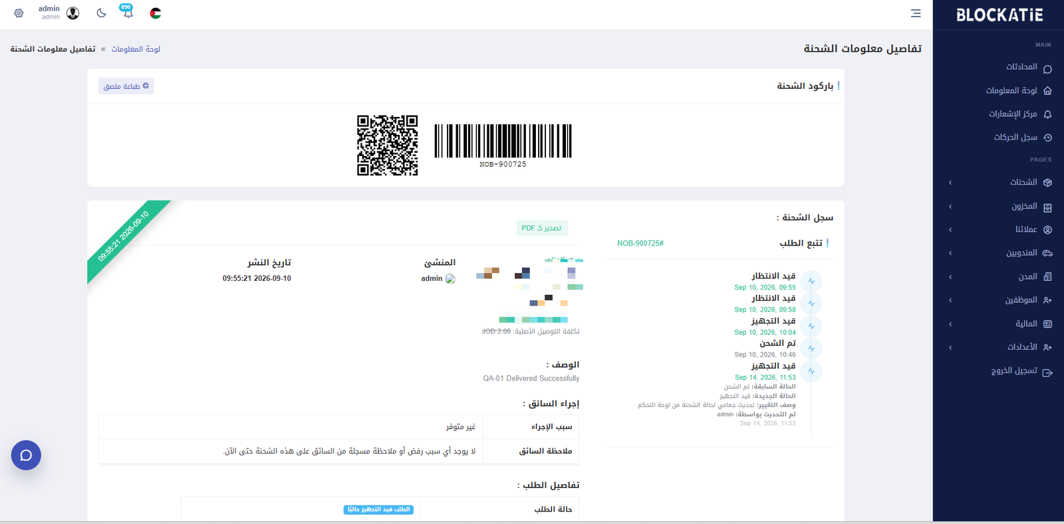Viewport: 1064px width, 524px height.
Task: Click the الطلب قيد التجهيز حاليًا status badge
Action: click(x=378, y=509)
